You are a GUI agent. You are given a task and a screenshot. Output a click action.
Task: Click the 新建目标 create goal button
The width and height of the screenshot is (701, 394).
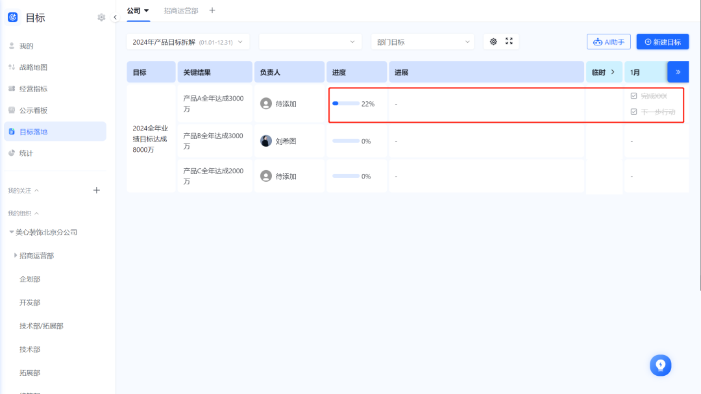click(663, 42)
